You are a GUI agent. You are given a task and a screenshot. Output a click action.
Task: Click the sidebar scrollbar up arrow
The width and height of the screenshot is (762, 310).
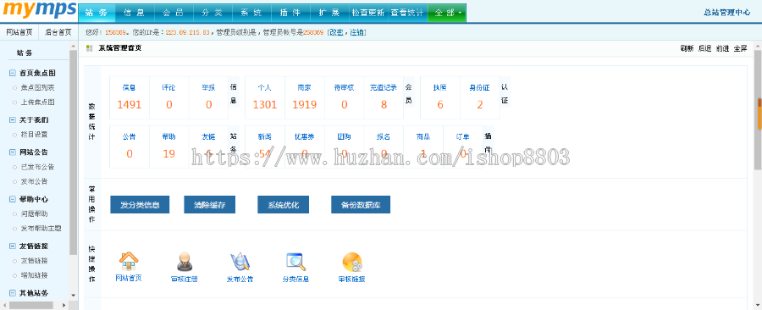(x=74, y=46)
